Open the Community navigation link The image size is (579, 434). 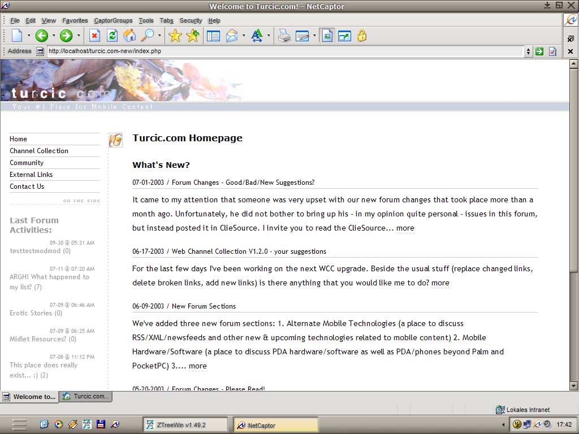[27, 162]
